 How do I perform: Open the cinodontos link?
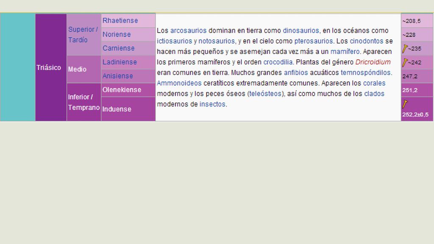click(x=367, y=41)
